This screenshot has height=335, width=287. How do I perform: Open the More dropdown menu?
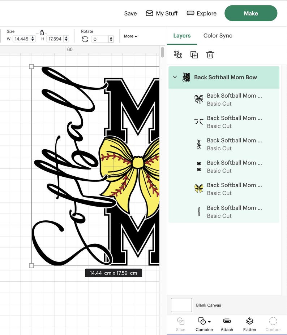coord(130,36)
